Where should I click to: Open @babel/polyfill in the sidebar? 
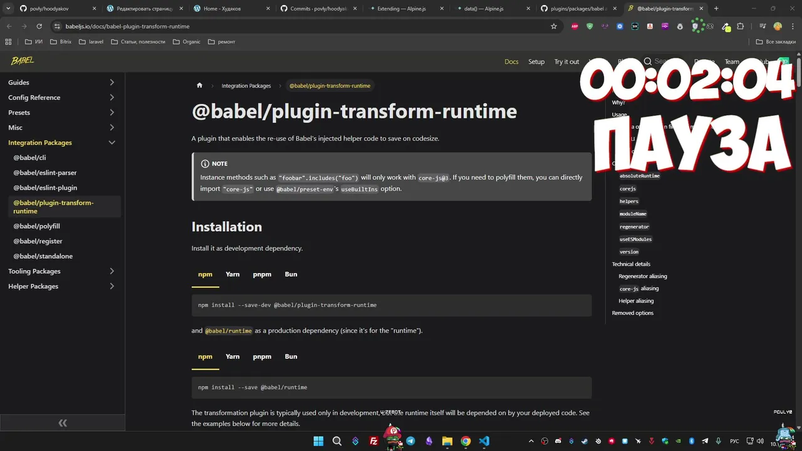click(36, 226)
